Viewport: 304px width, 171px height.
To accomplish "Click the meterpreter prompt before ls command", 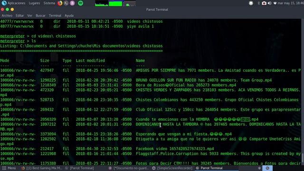I will point(12,41).
